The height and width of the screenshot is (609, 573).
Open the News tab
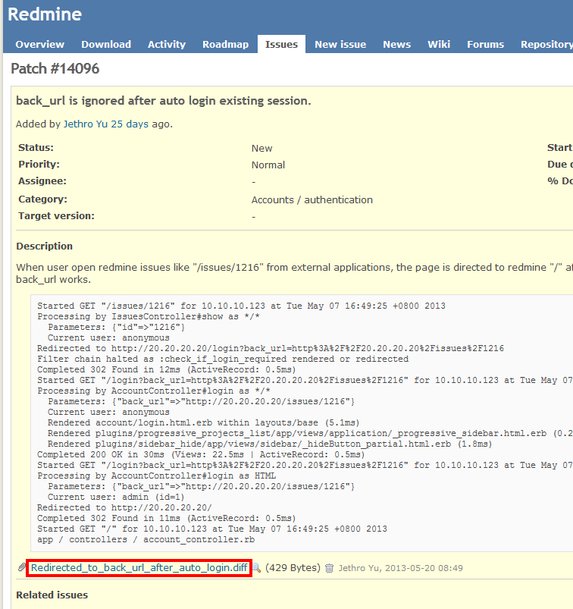tap(396, 44)
